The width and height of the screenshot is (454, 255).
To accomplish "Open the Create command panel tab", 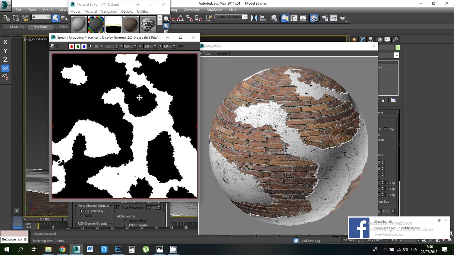I will pos(354,40).
